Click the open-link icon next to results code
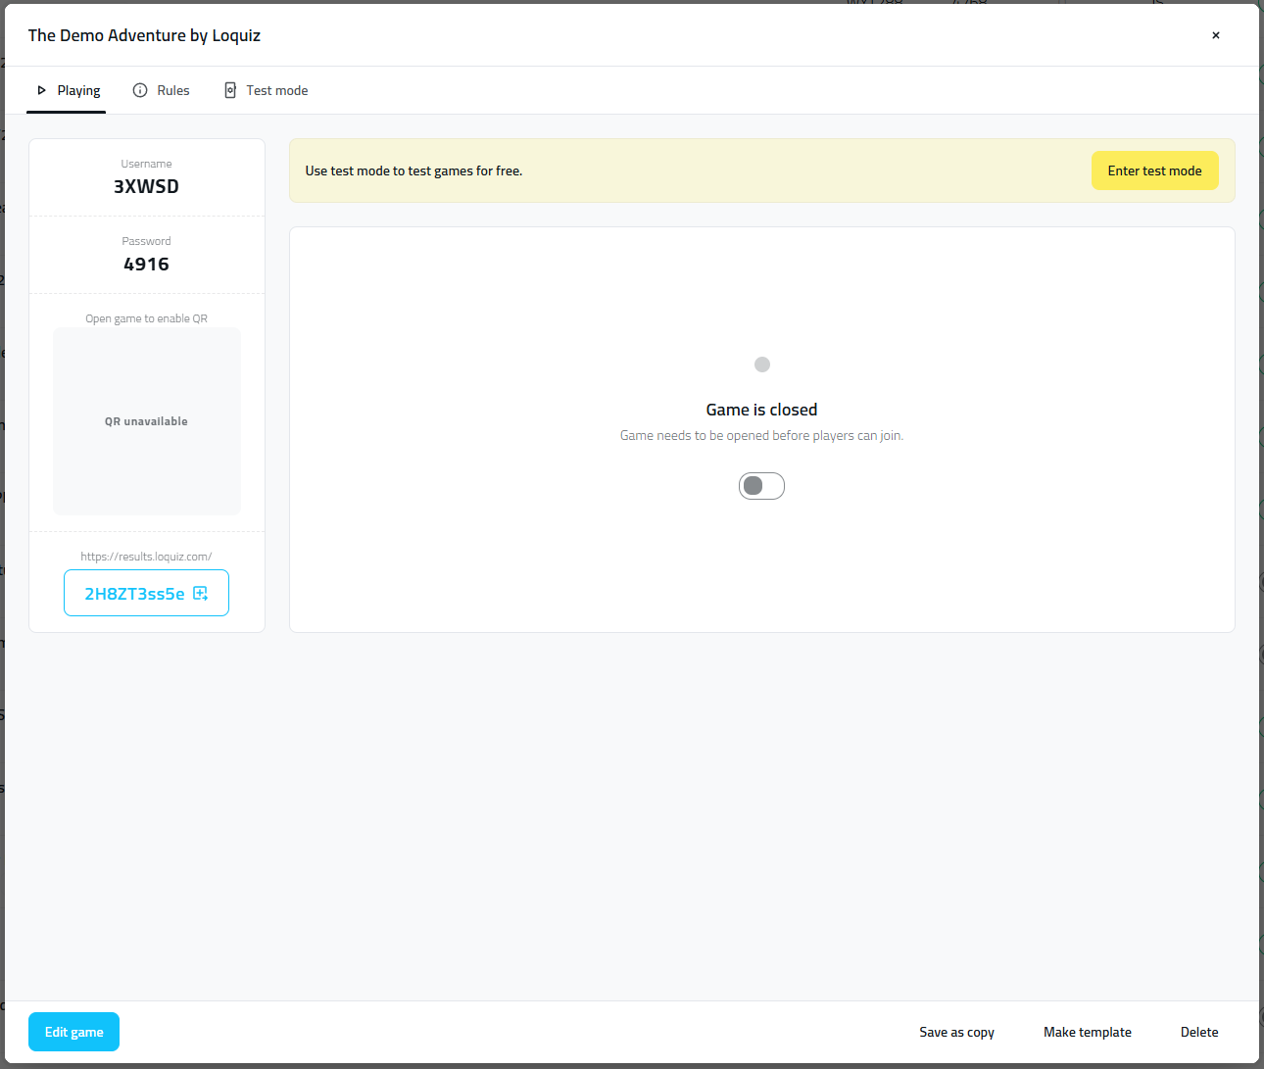 (x=201, y=593)
